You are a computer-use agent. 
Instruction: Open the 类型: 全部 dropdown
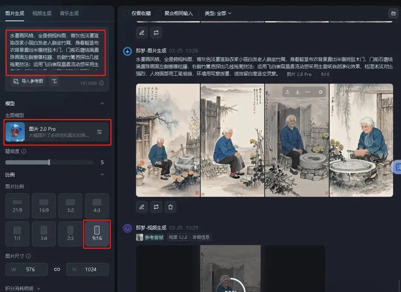pyautogui.click(x=218, y=13)
